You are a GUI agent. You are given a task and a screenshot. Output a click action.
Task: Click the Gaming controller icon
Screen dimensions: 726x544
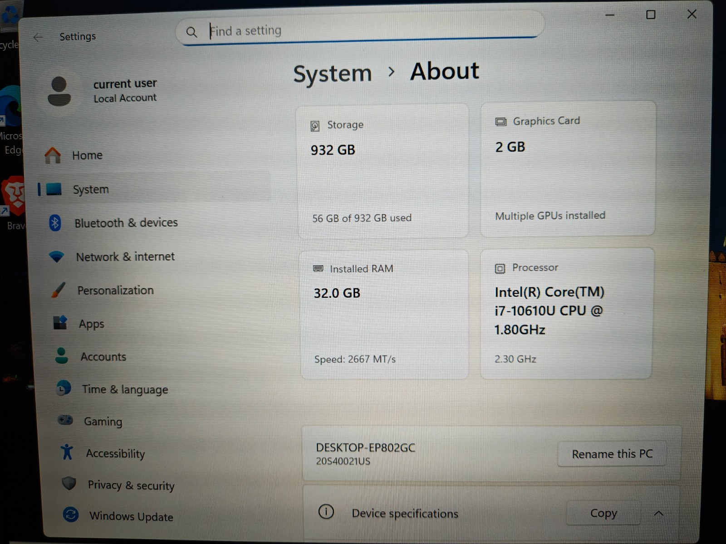(65, 420)
